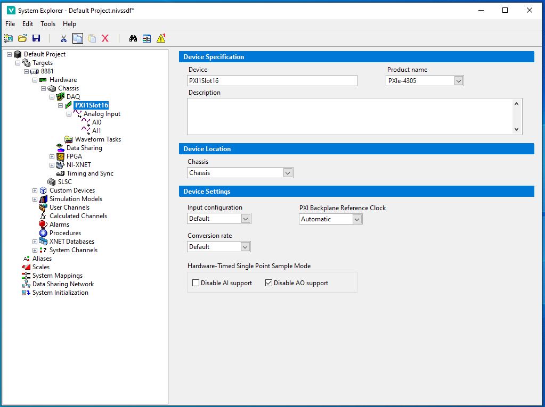545x407 pixels.
Task: Open the Help menu
Action: click(69, 24)
